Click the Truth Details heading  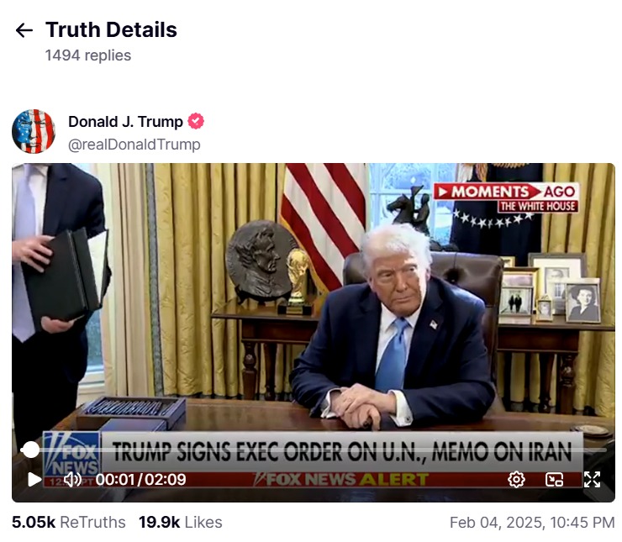point(111,29)
